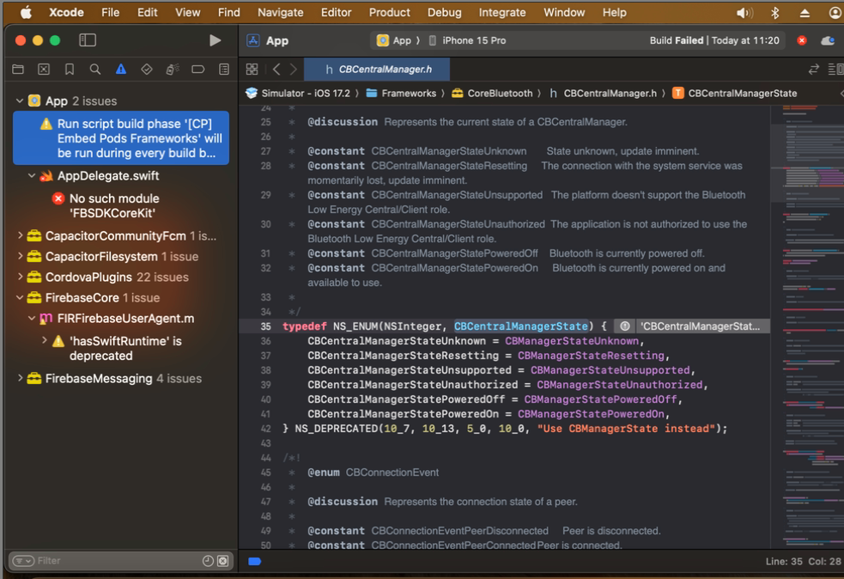Collapse the App 2 issues group
The width and height of the screenshot is (844, 579).
(x=20, y=101)
